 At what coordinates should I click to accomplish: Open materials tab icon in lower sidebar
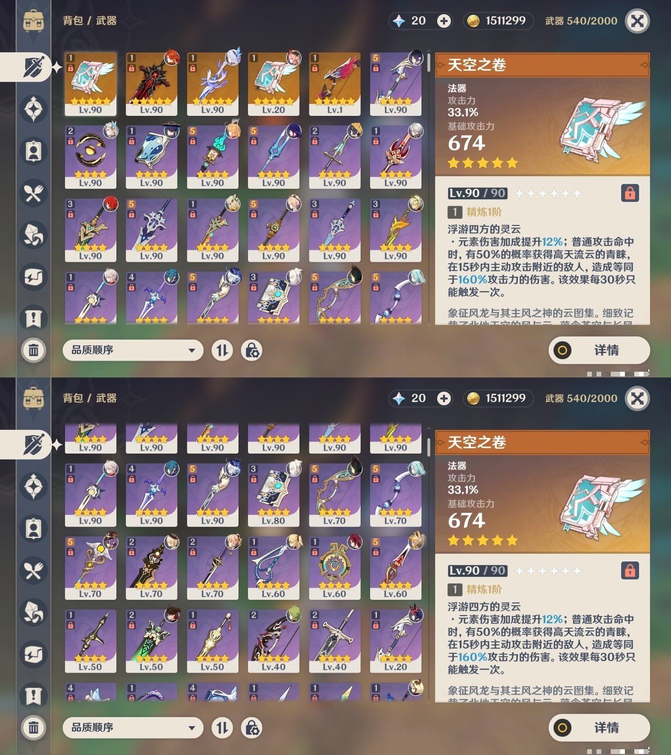coord(34,612)
